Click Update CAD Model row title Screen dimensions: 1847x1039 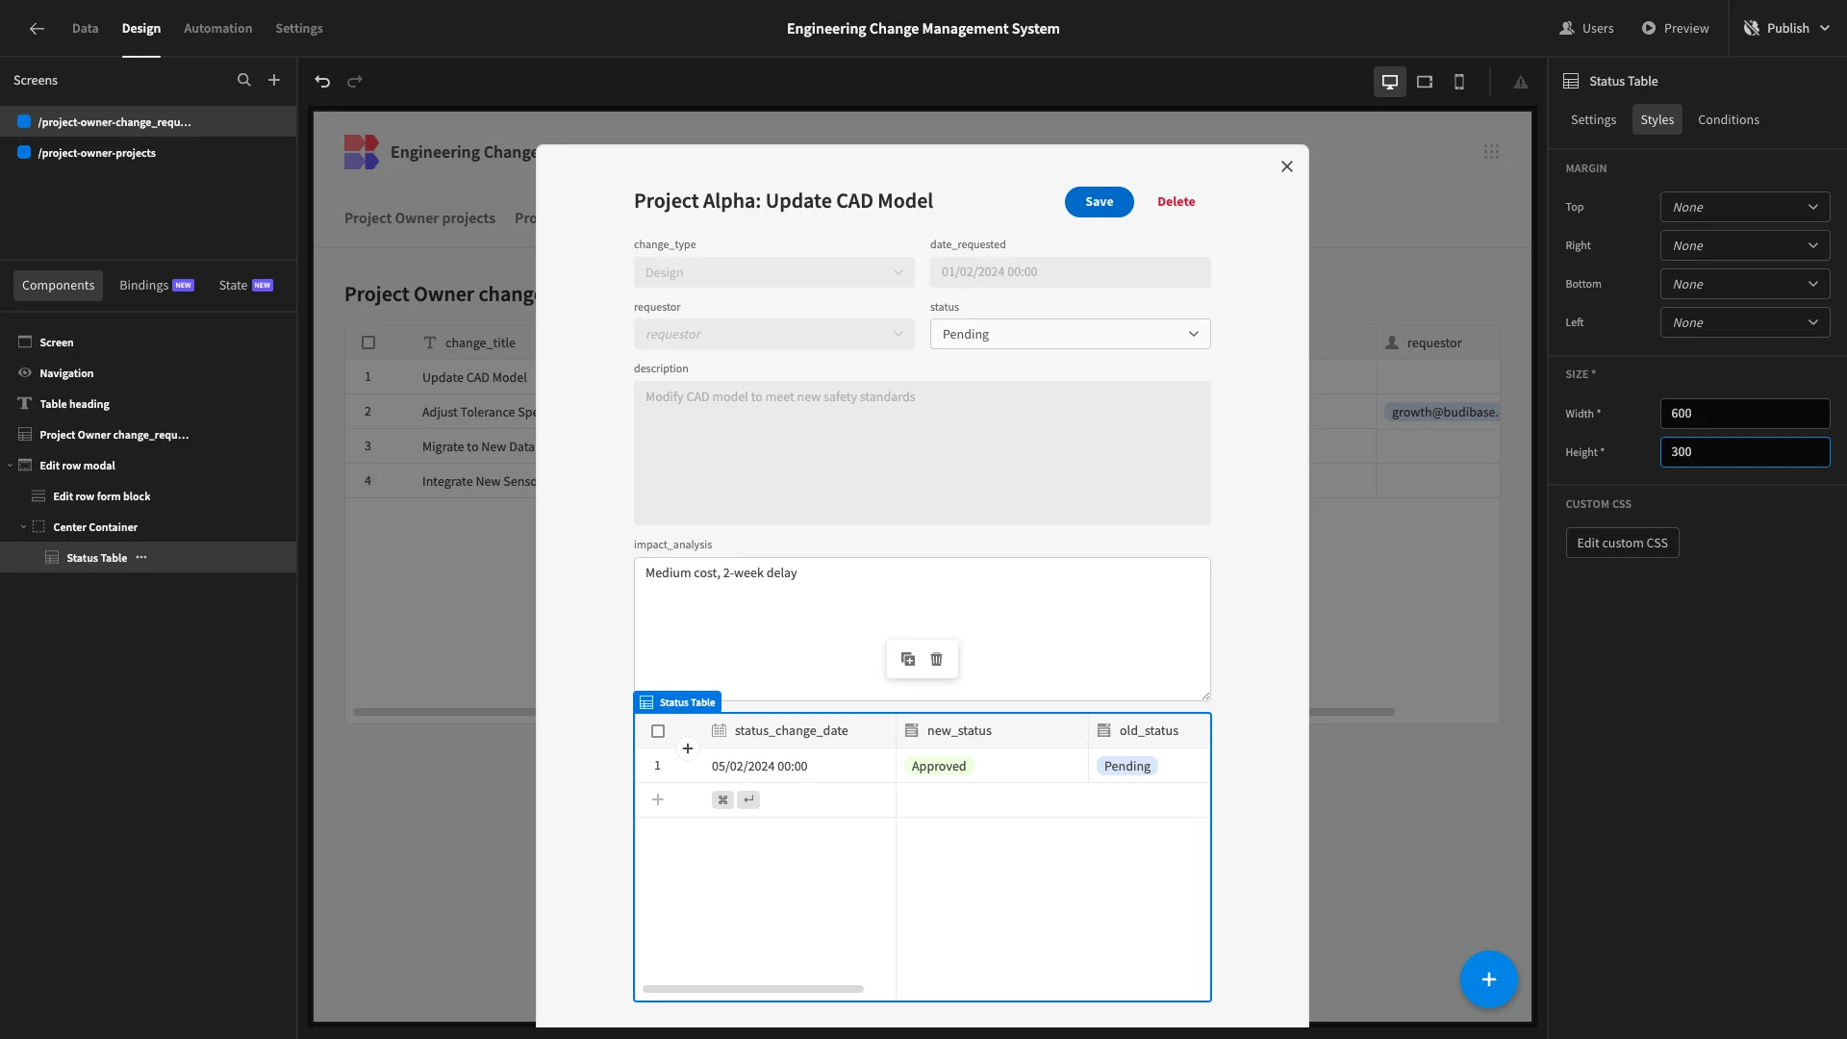(x=474, y=377)
